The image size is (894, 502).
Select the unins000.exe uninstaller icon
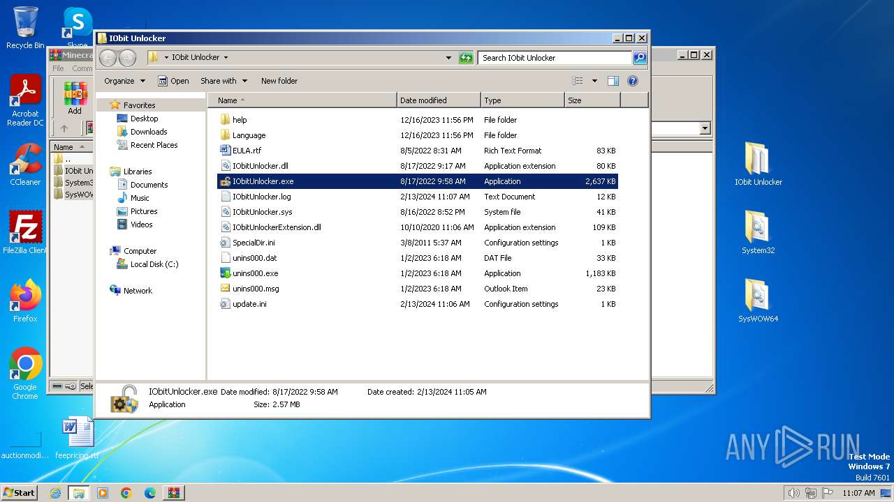pos(225,273)
